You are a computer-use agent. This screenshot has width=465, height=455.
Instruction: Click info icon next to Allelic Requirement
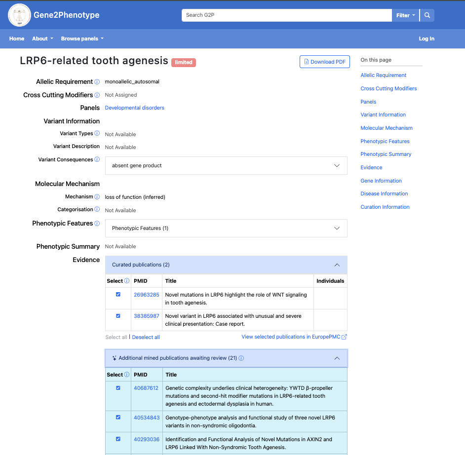(97, 82)
